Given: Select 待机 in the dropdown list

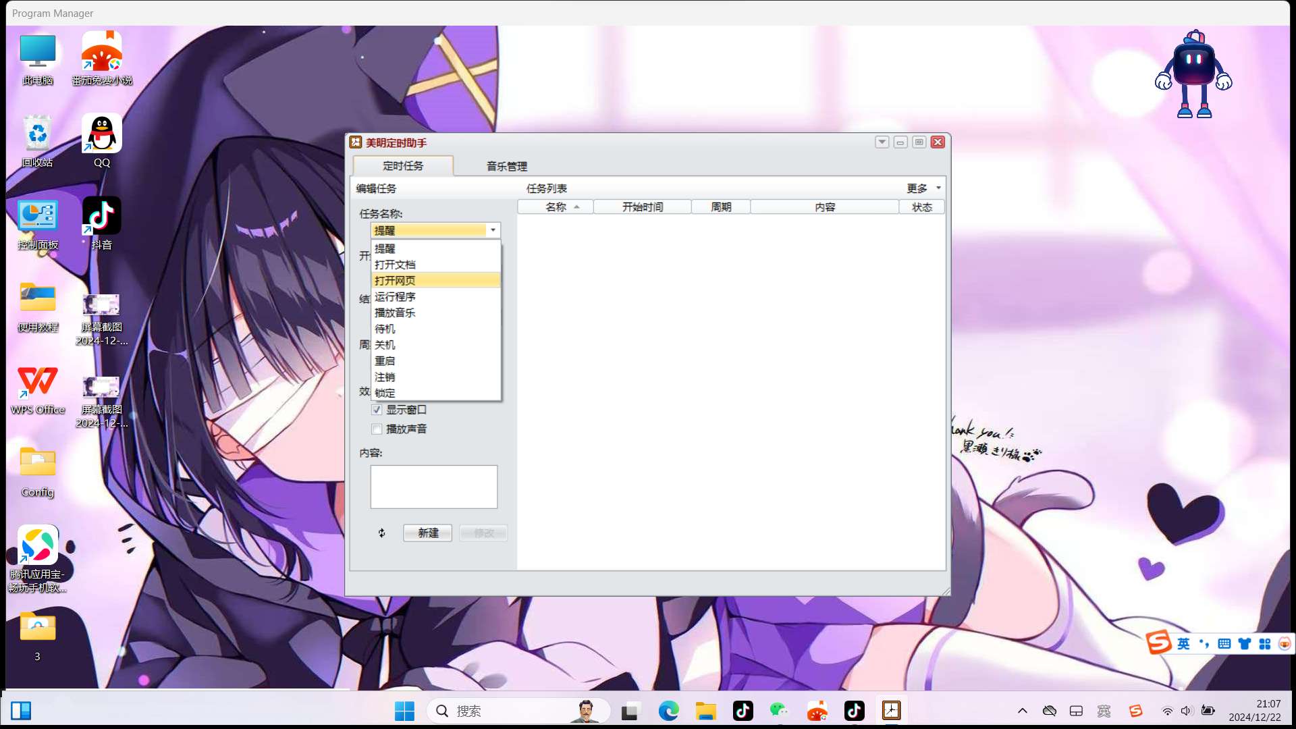Looking at the screenshot, I should pos(436,329).
